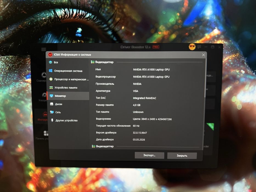Viewport: 256px width, 192px height.
Task: Click refresh rate value 60 Hz
Action: pyautogui.click(x=136, y=126)
